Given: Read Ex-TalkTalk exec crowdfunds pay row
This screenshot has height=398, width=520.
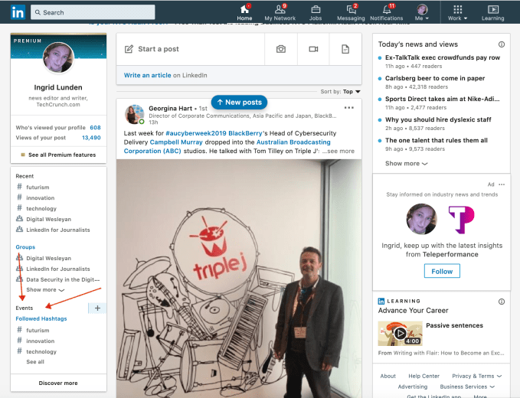Looking at the screenshot, I should pos(443,57).
